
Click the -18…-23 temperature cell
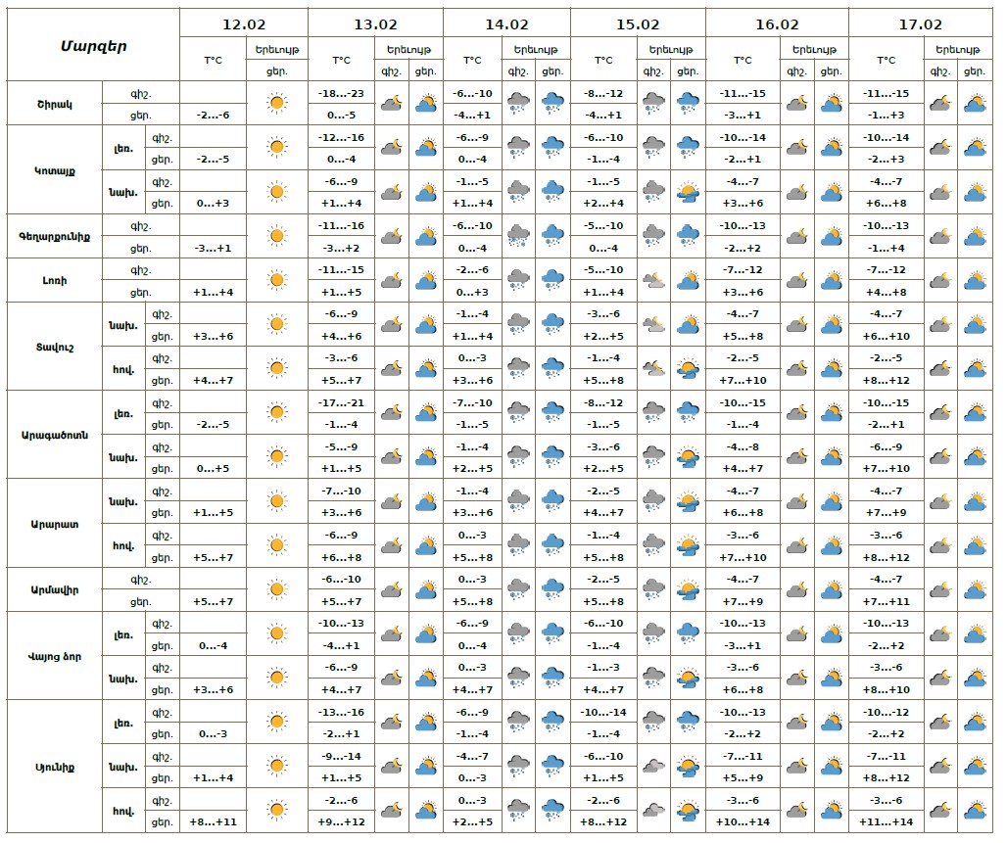point(341,93)
